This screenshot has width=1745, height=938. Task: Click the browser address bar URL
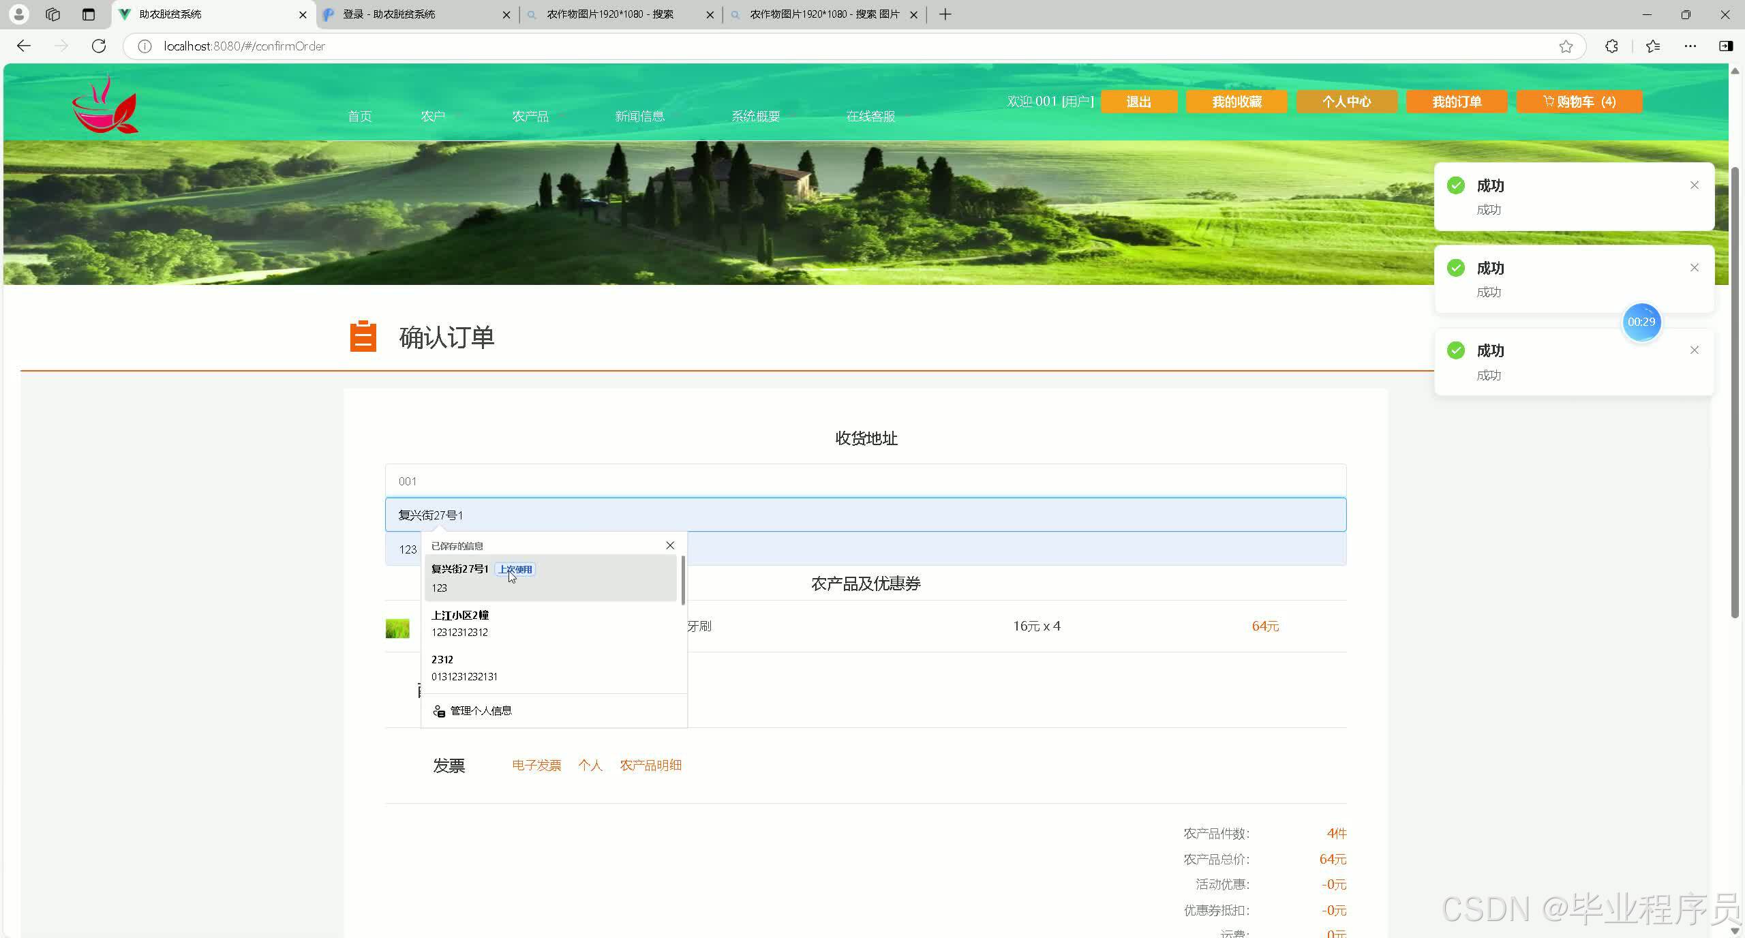click(244, 46)
